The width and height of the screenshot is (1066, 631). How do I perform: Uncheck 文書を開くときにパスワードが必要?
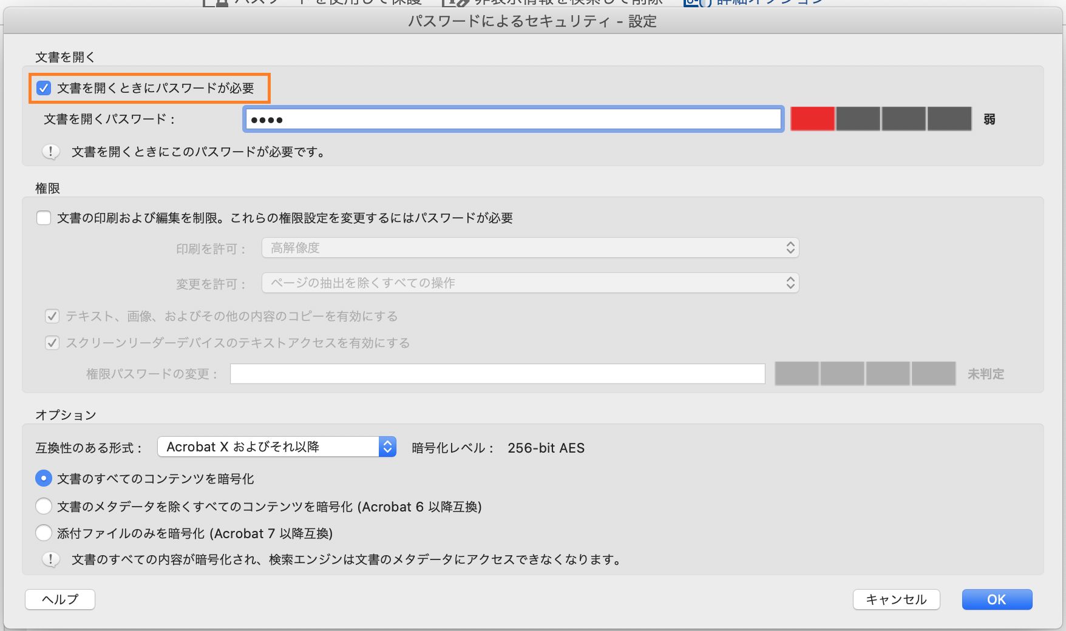43,88
